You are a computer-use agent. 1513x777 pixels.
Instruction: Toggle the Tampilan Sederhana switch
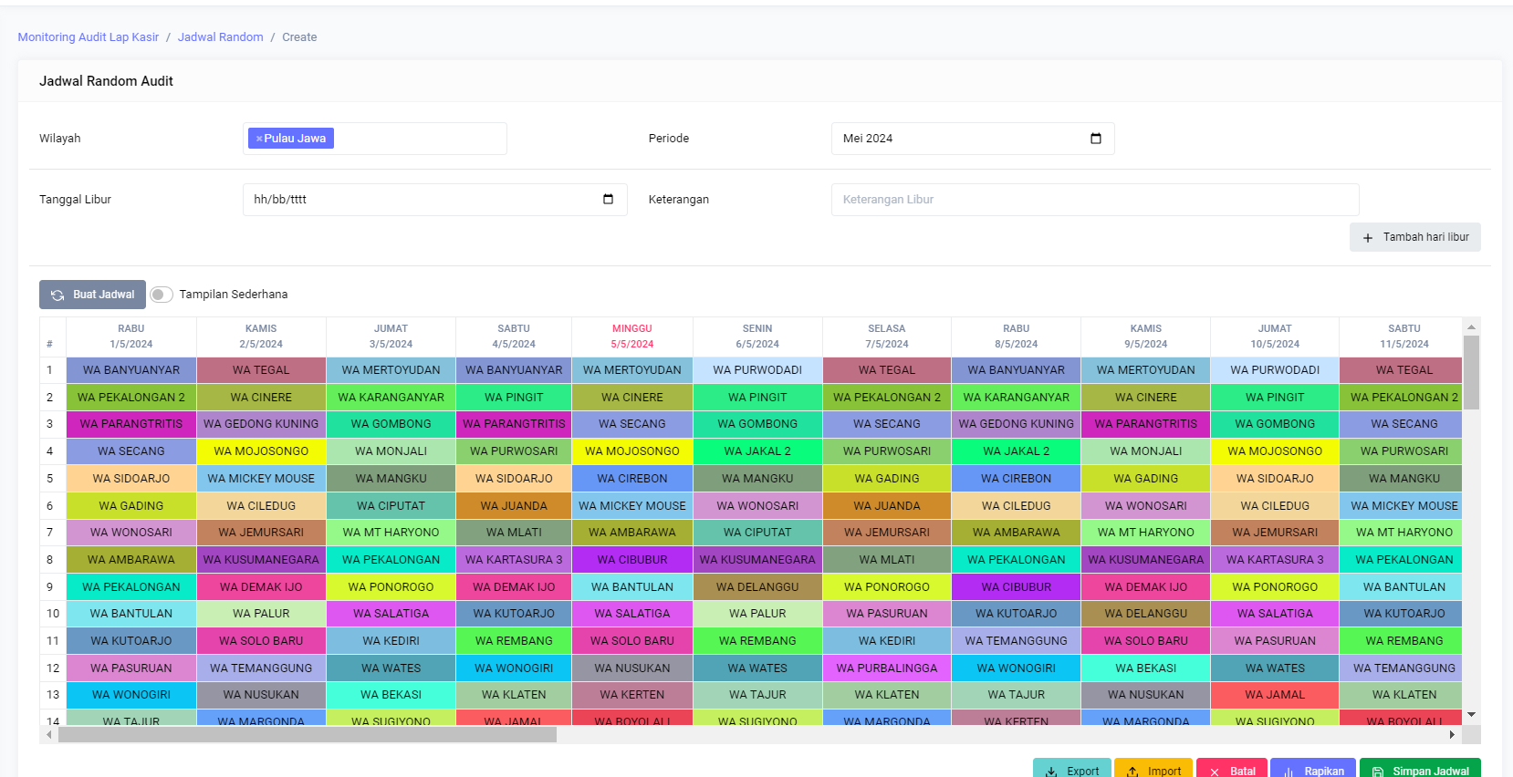pyautogui.click(x=162, y=295)
